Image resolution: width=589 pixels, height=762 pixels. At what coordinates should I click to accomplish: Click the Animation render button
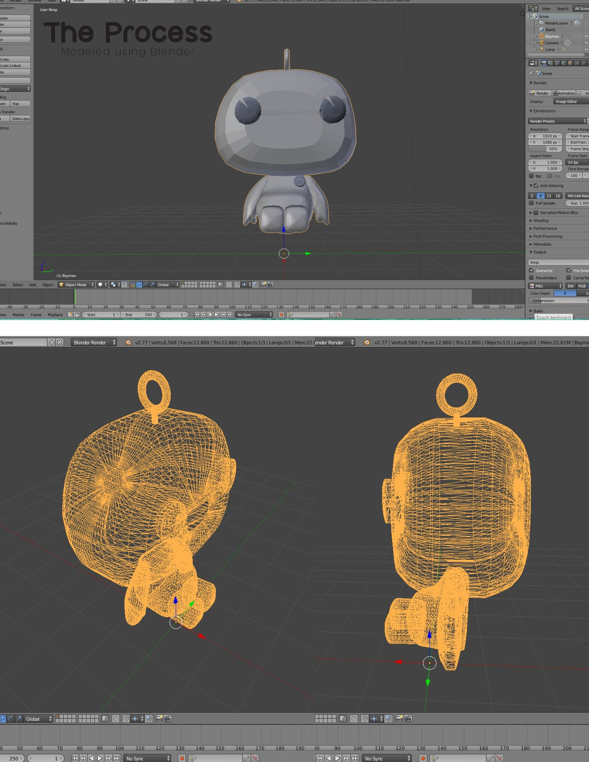click(x=564, y=93)
